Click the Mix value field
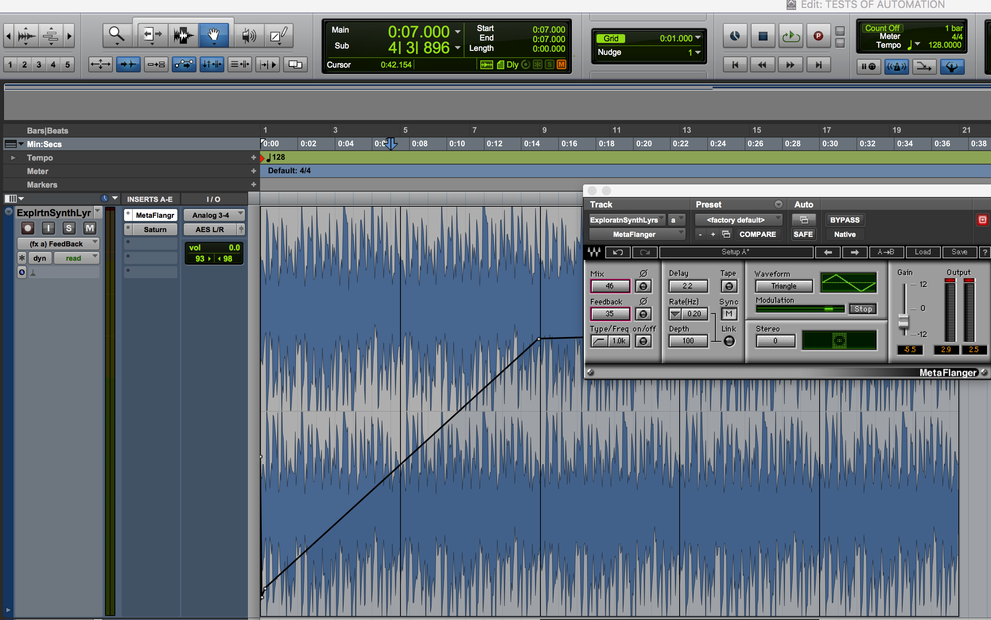The height and width of the screenshot is (620, 991). (x=610, y=286)
